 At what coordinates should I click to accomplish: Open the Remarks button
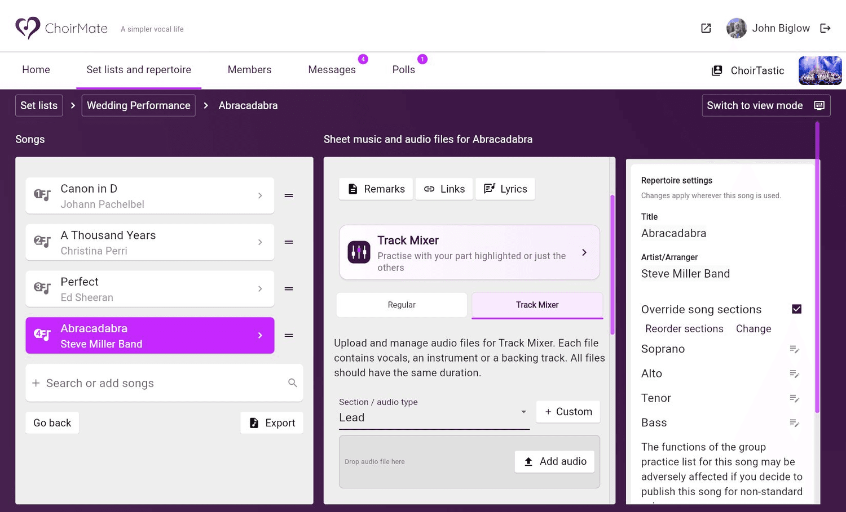click(376, 189)
